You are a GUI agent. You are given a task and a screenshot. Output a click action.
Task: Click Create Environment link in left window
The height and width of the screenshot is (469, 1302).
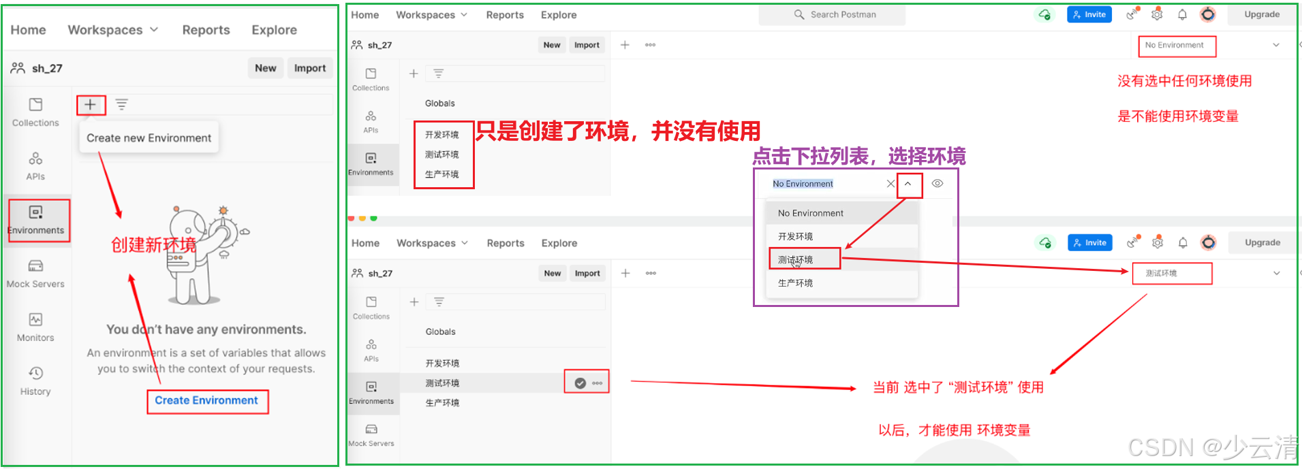(206, 400)
